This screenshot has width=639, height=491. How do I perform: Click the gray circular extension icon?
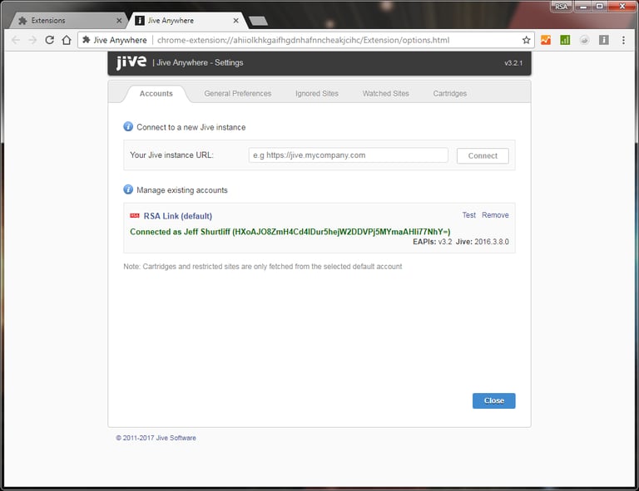coord(584,40)
